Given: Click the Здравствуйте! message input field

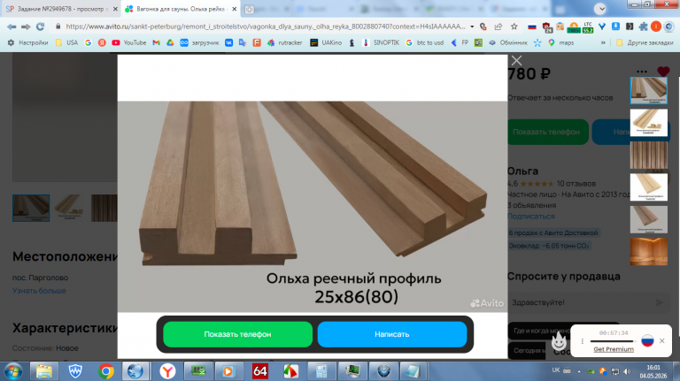Looking at the screenshot, I should coord(581,302).
